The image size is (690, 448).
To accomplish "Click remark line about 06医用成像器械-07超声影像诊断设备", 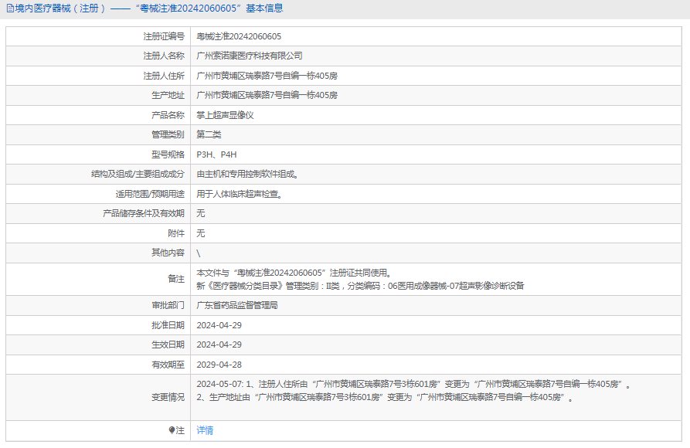I will point(360,286).
